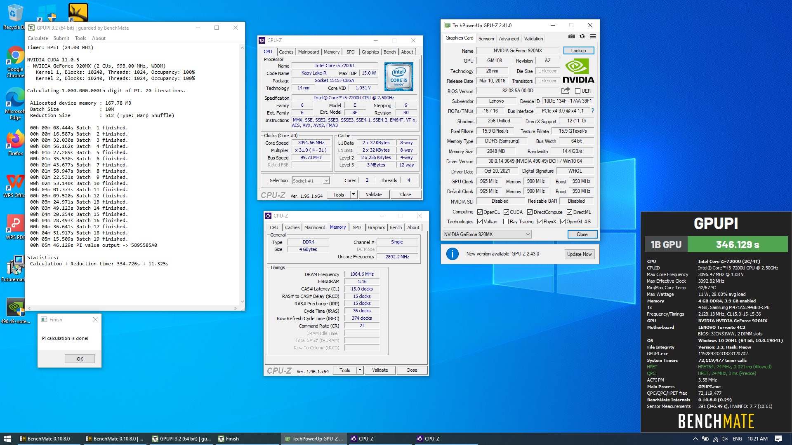Click the volume muted tray icon
The height and width of the screenshot is (445, 792).
725,439
